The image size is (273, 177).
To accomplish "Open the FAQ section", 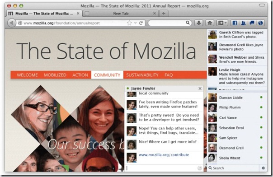I will tap(169, 75).
